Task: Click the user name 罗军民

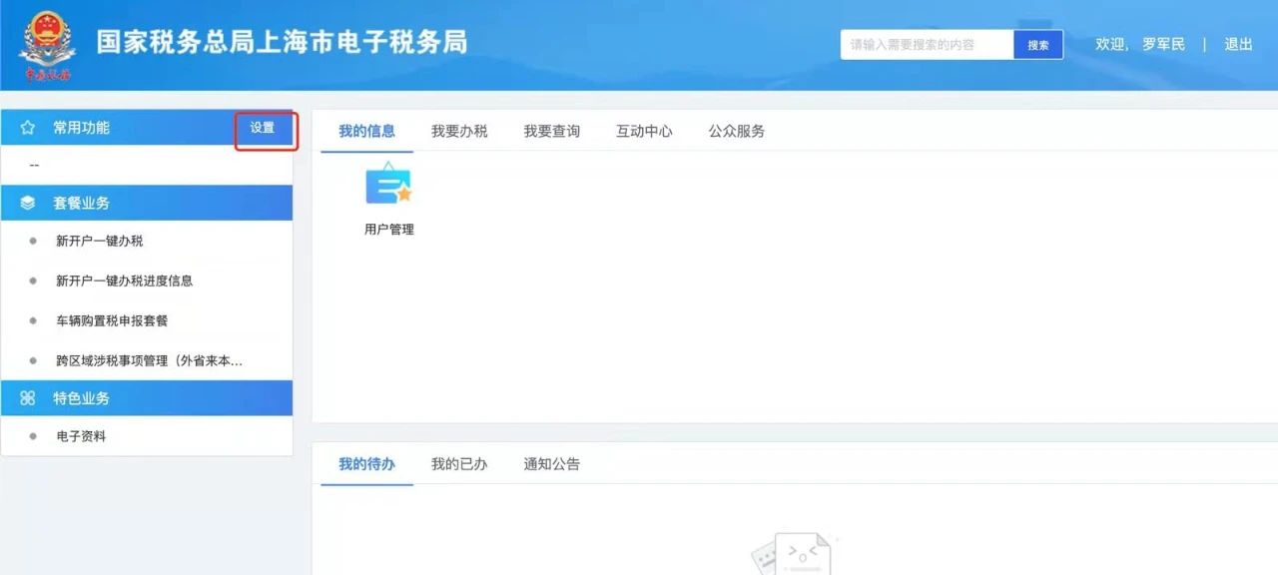Action: coord(1163,45)
